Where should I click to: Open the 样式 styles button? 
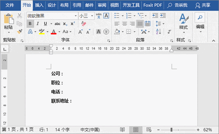point(184,23)
